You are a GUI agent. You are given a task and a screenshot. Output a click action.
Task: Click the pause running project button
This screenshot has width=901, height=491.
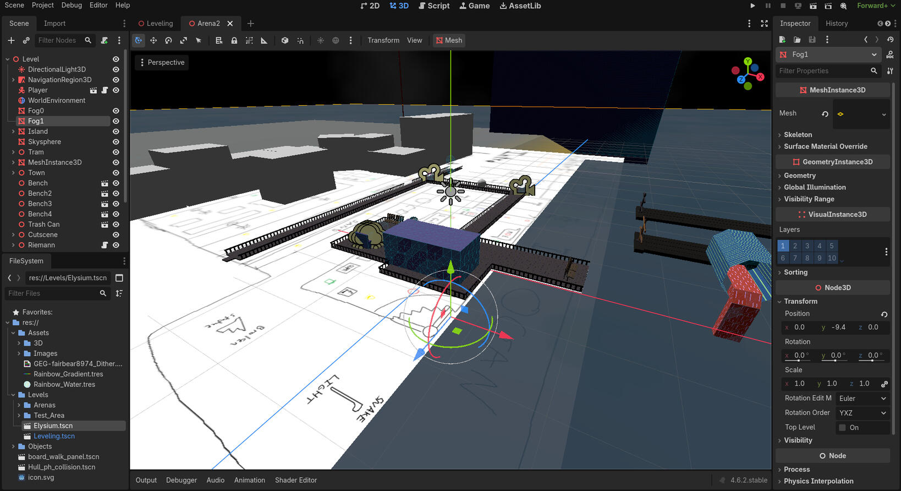(x=768, y=6)
